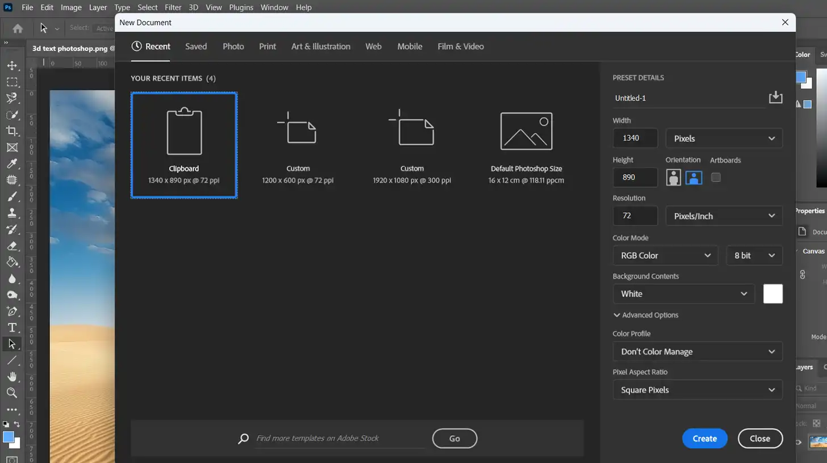Viewport: 827px width, 463px height.
Task: Select the Path Selection arrow tool
Action: (x=12, y=344)
